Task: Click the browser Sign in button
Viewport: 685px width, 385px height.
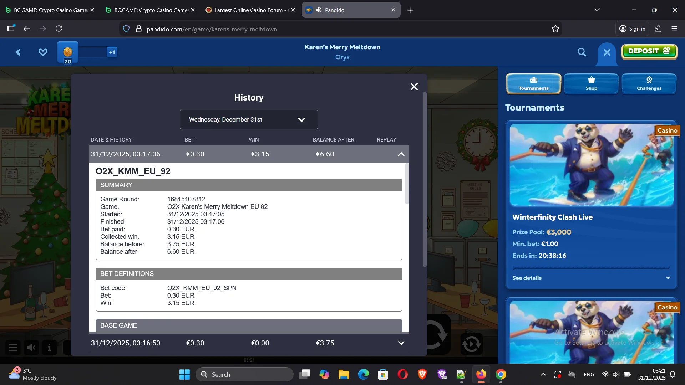Action: pos(632,29)
